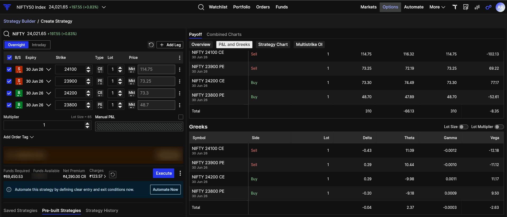Expand Add Order Tag dropdown
This screenshot has height=217, width=507.
point(19,137)
